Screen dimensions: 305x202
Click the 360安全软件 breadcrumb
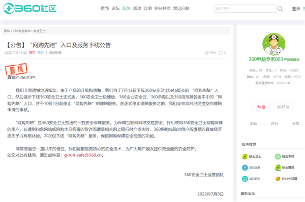click(x=21, y=31)
